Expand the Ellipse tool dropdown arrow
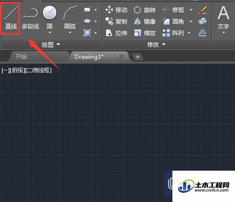Viewport: 235px width, 202px height. pyautogui.click(x=95, y=21)
